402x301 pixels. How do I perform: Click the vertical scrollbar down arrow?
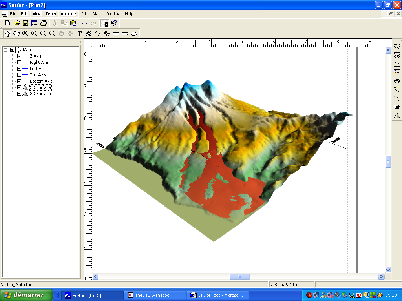(x=388, y=270)
